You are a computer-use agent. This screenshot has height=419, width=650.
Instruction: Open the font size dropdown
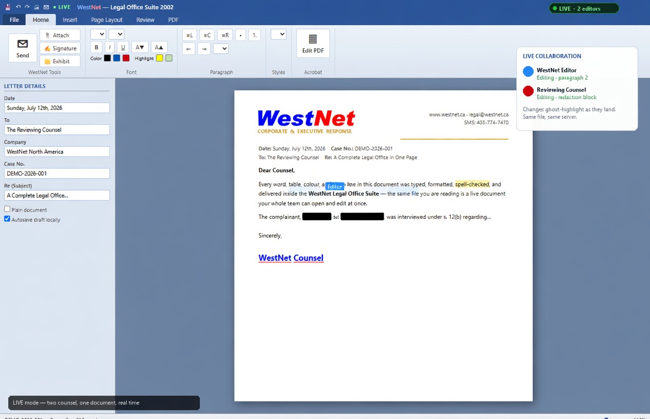(116, 34)
